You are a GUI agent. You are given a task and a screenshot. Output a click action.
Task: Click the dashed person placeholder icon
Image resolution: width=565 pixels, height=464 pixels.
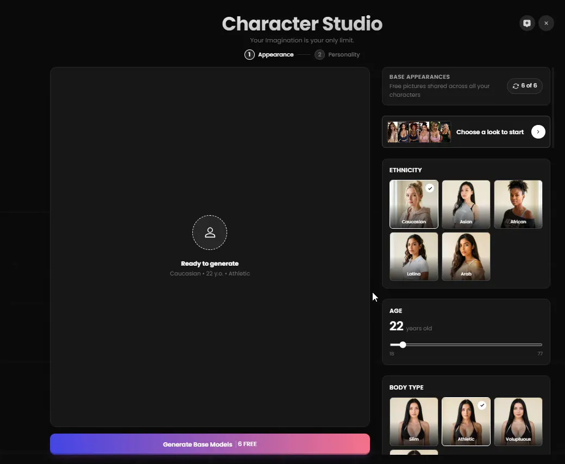point(210,233)
